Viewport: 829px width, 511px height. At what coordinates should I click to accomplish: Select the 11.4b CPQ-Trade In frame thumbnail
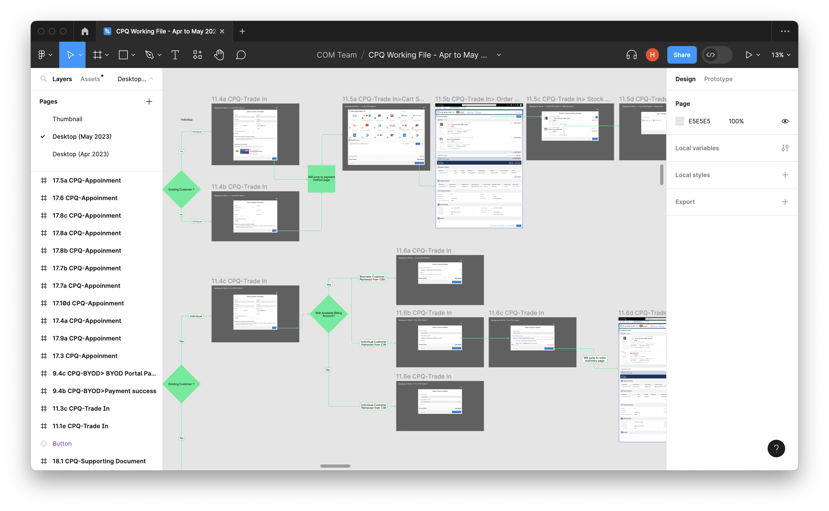255,216
